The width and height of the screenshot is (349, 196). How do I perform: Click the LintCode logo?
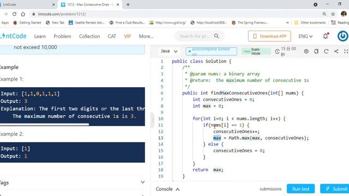13,36
